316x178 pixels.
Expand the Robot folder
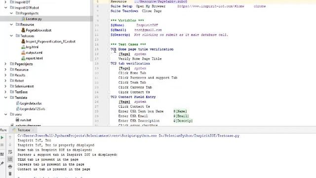click(x=5, y=81)
